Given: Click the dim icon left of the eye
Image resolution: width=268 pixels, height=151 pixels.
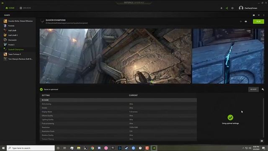Looking at the screenshot, I should point(241,21).
